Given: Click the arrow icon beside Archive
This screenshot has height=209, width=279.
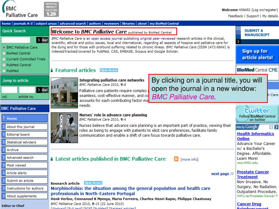Looking at the screenshot, I should coord(4,150).
